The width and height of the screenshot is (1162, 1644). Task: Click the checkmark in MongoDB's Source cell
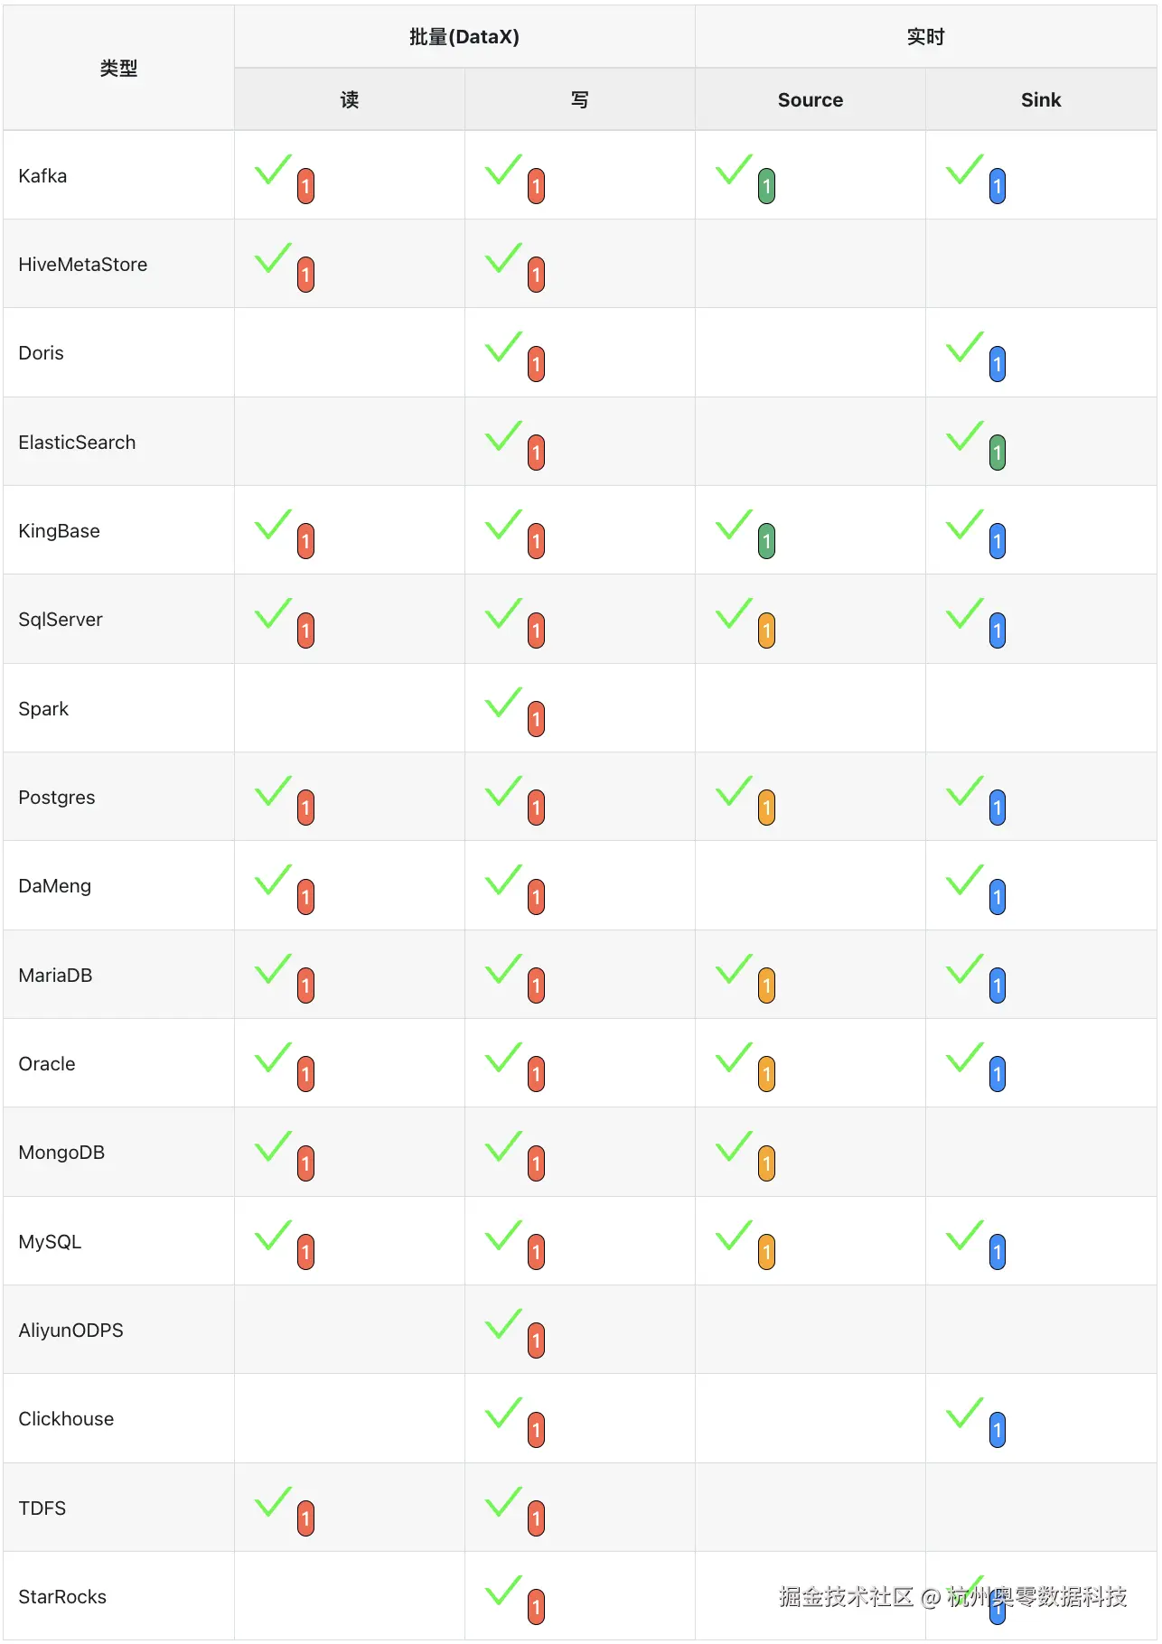click(734, 1146)
